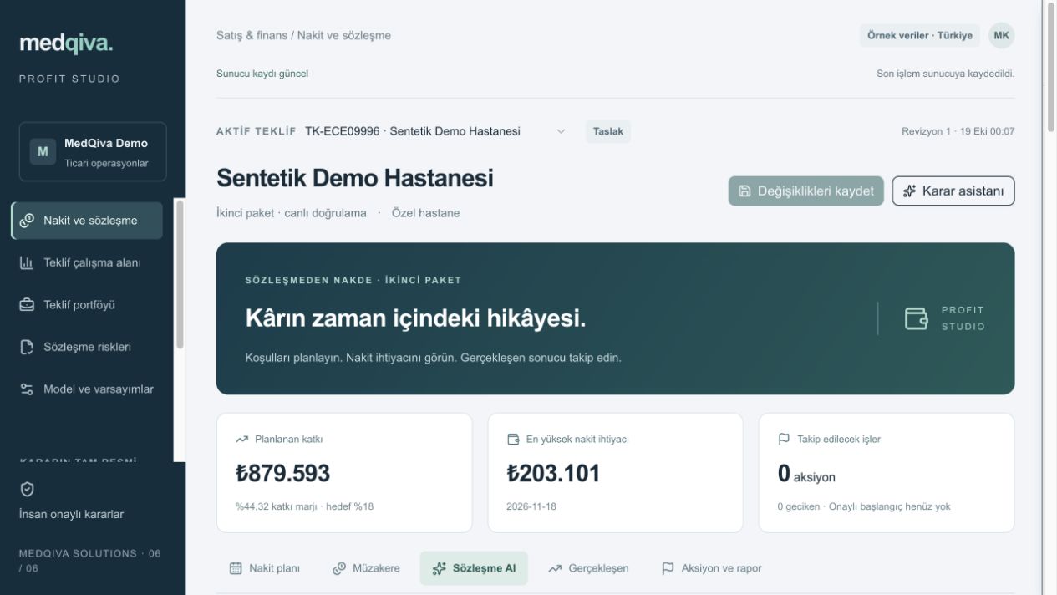Click the medqiva logo

[66, 43]
